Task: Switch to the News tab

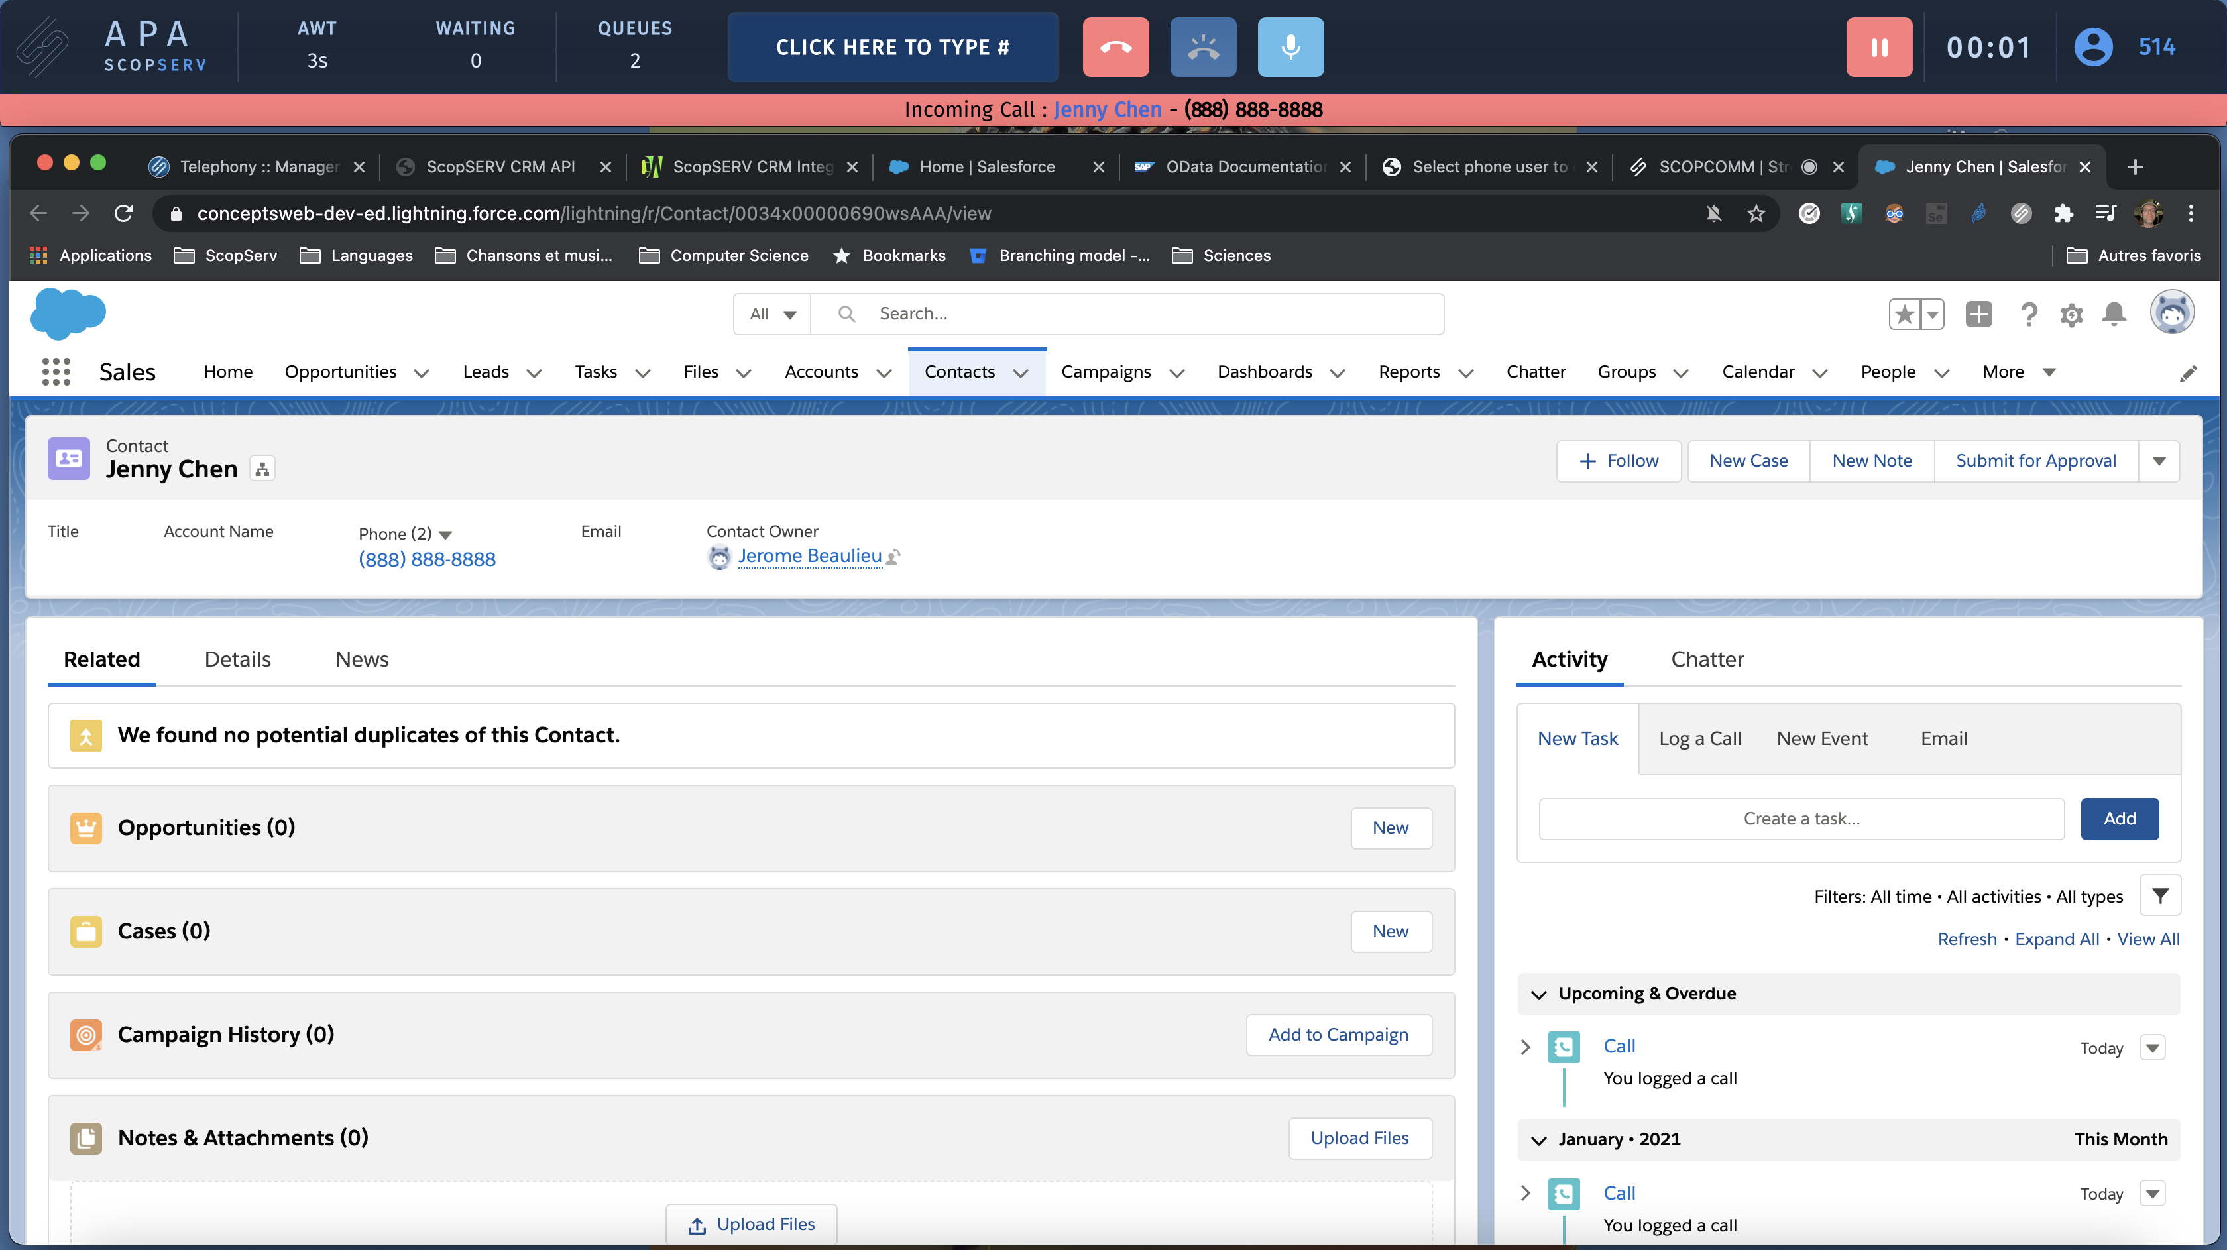Action: (361, 659)
